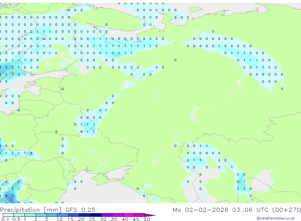Click the 'GFS 0.25' model label
The image size is (301, 221).
tap(80, 210)
